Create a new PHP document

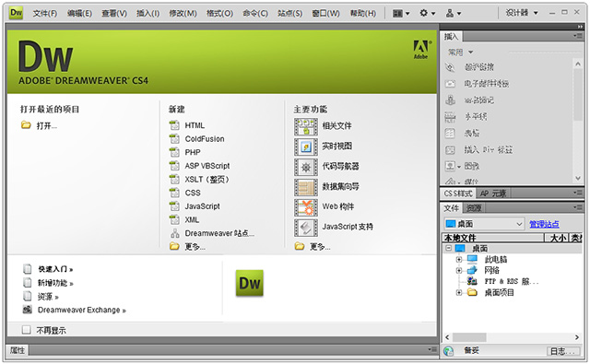tap(193, 152)
